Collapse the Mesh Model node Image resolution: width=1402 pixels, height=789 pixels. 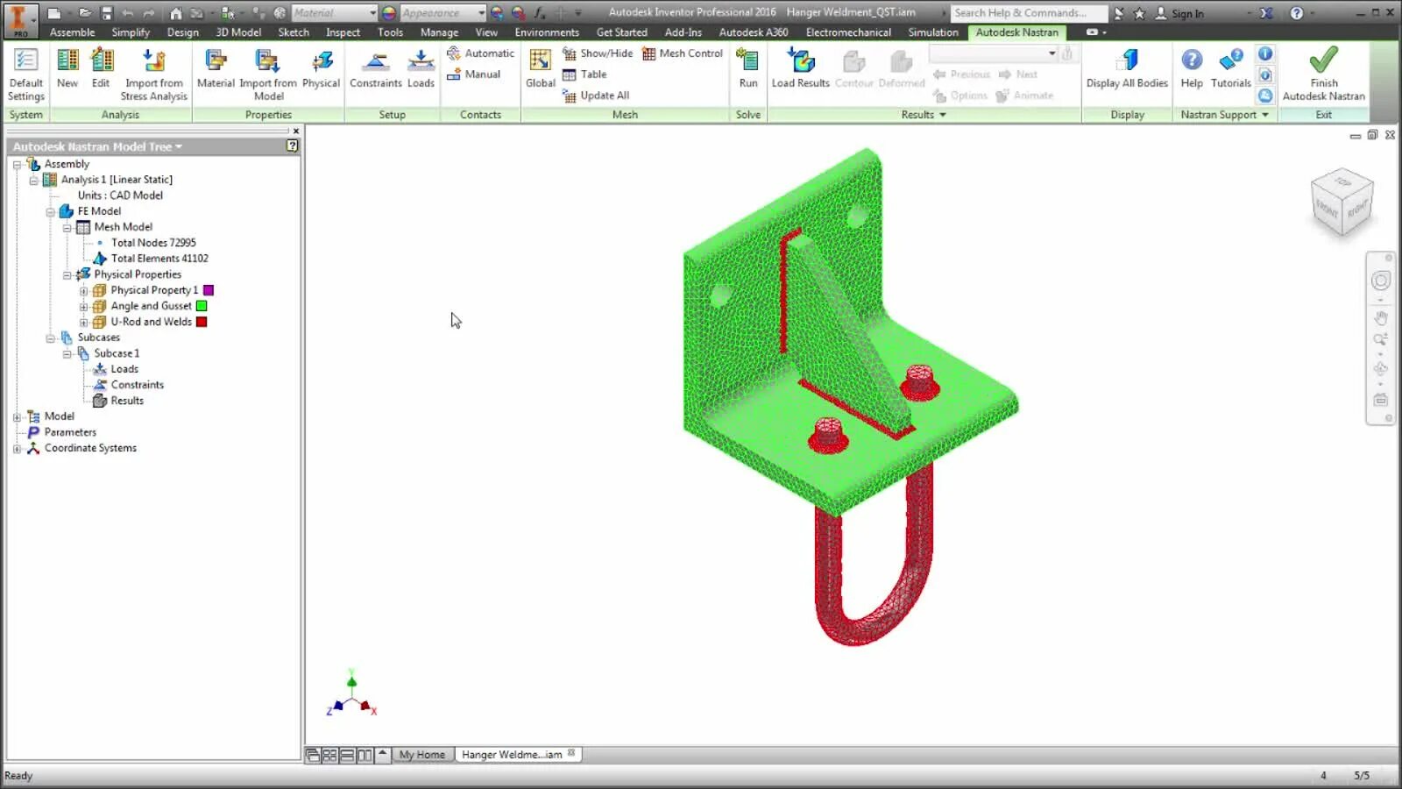(67, 227)
